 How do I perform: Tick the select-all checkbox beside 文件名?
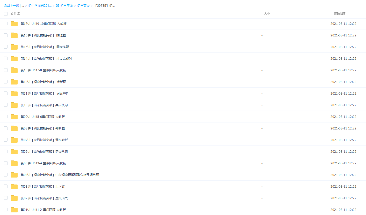[x=6, y=14]
